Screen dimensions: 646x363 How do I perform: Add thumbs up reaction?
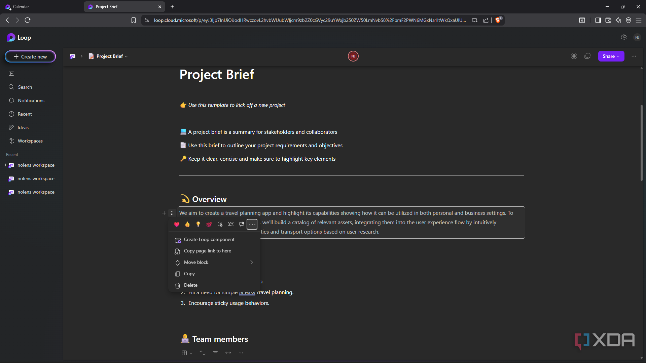[x=187, y=224]
